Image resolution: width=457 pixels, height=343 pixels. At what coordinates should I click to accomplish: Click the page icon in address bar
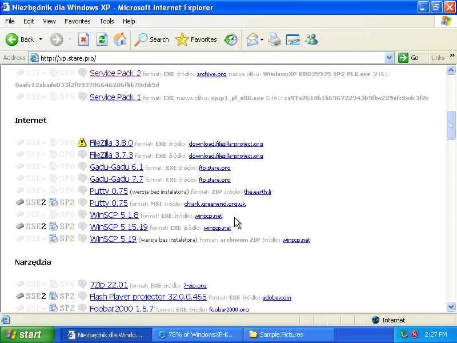point(34,58)
